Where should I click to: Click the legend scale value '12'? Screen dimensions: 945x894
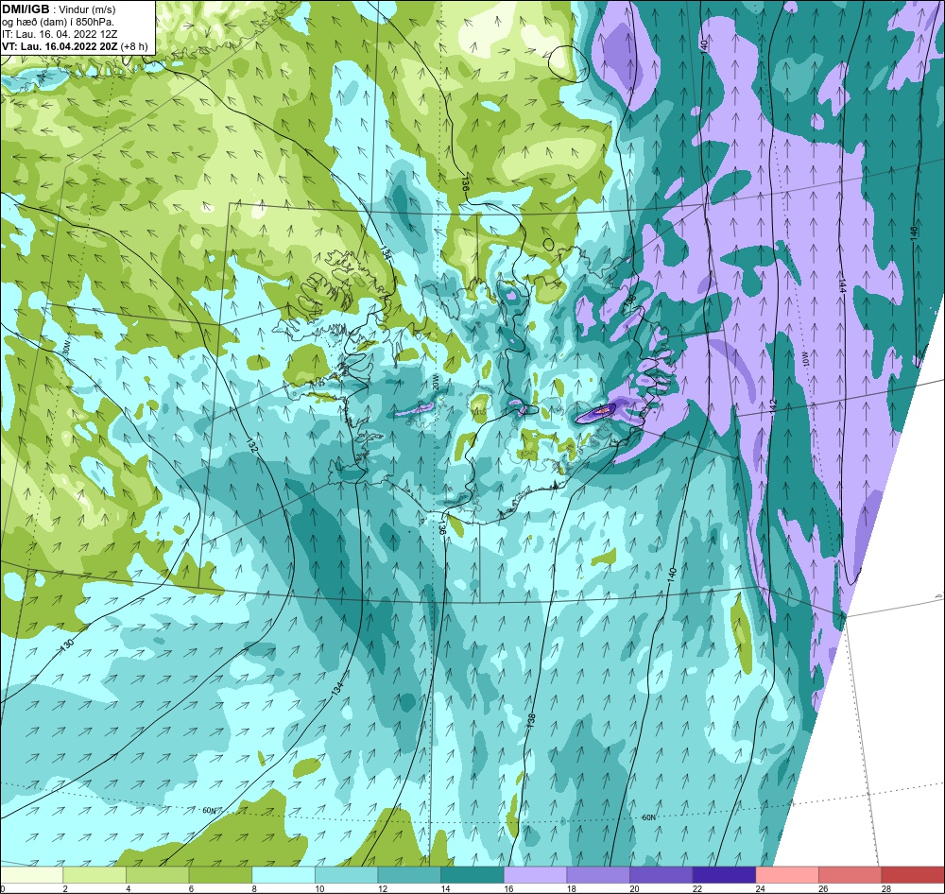click(x=383, y=888)
